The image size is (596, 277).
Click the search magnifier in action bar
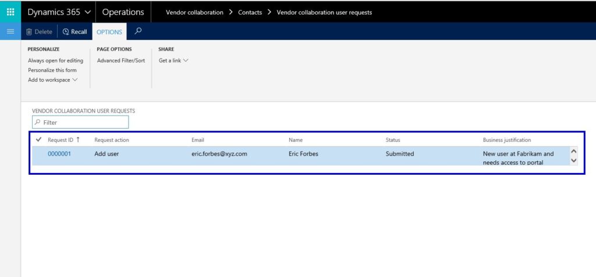[x=138, y=31]
